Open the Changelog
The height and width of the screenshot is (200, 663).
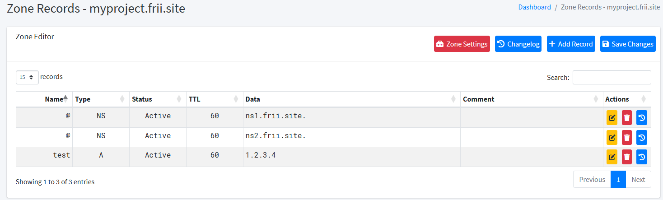coord(518,44)
